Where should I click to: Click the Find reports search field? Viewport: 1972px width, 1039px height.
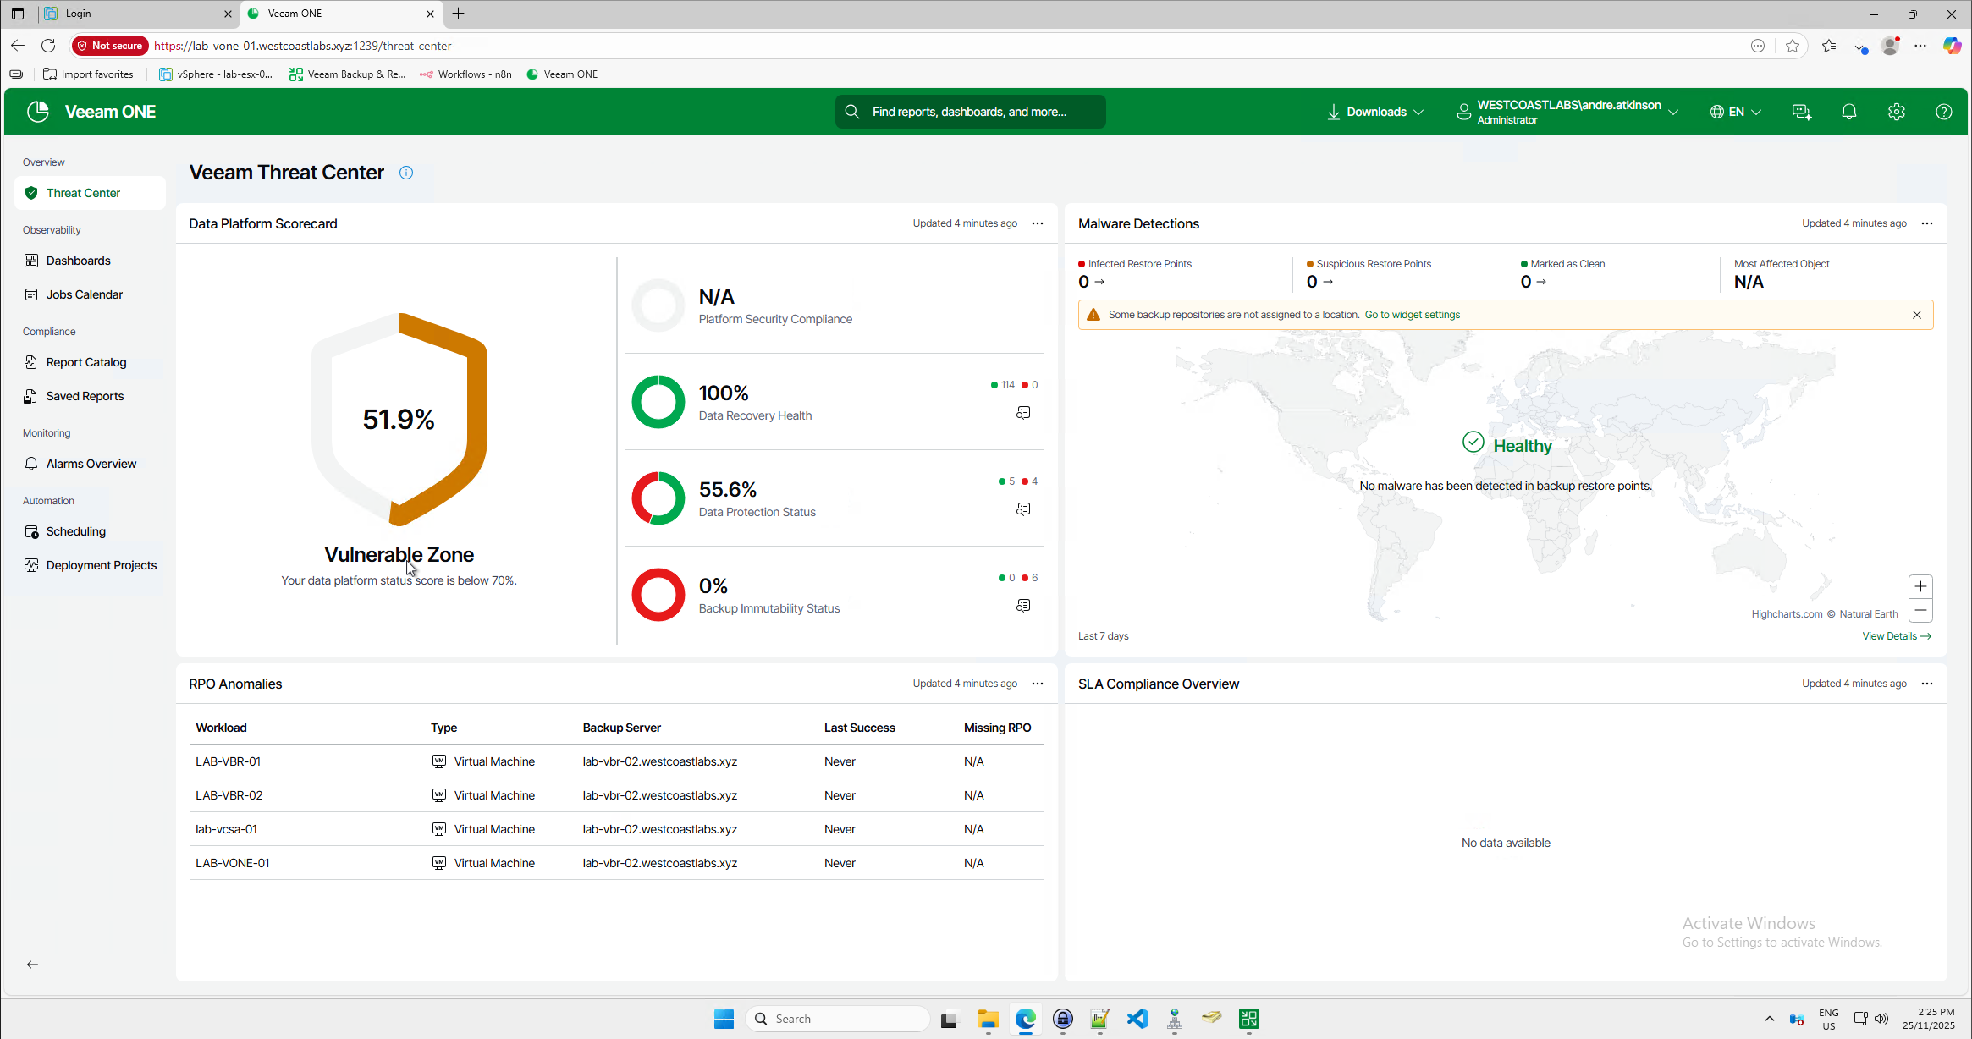970,112
